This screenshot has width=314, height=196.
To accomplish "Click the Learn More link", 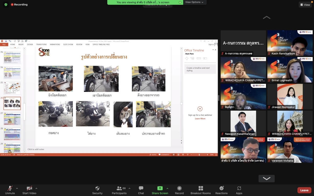I will tap(200, 119).
